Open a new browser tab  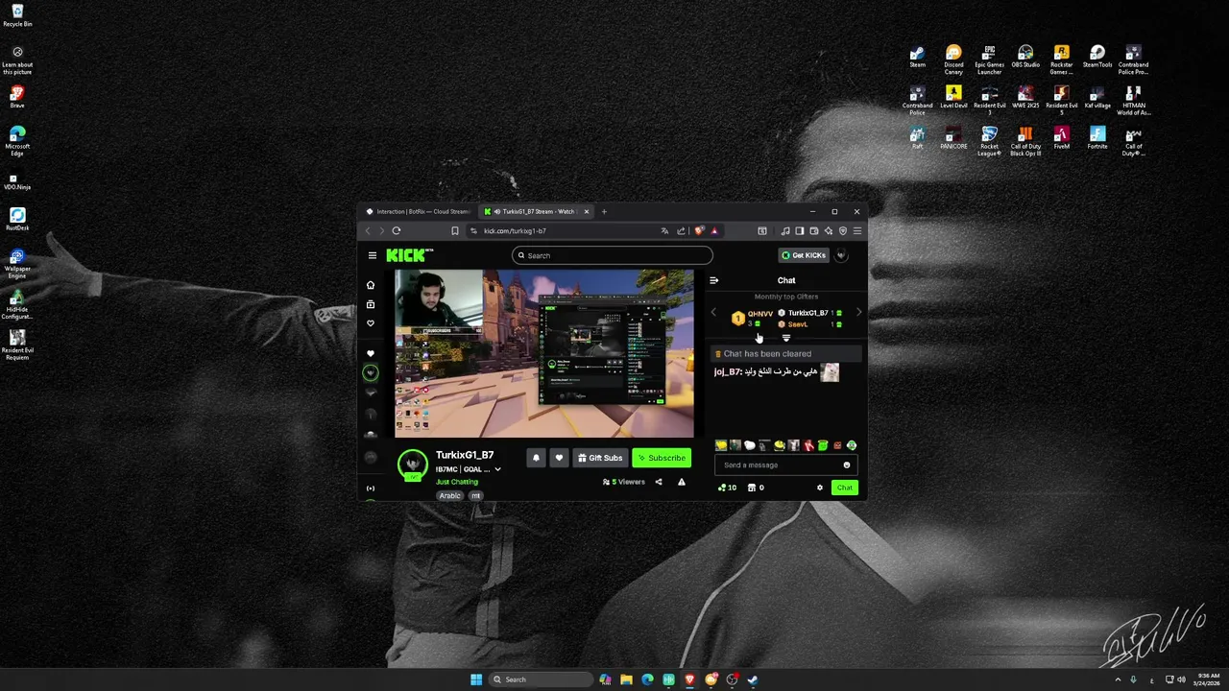pos(604,212)
